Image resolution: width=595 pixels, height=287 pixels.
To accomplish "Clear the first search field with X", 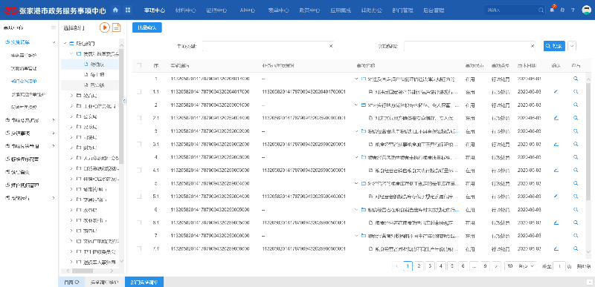I will pos(330,46).
